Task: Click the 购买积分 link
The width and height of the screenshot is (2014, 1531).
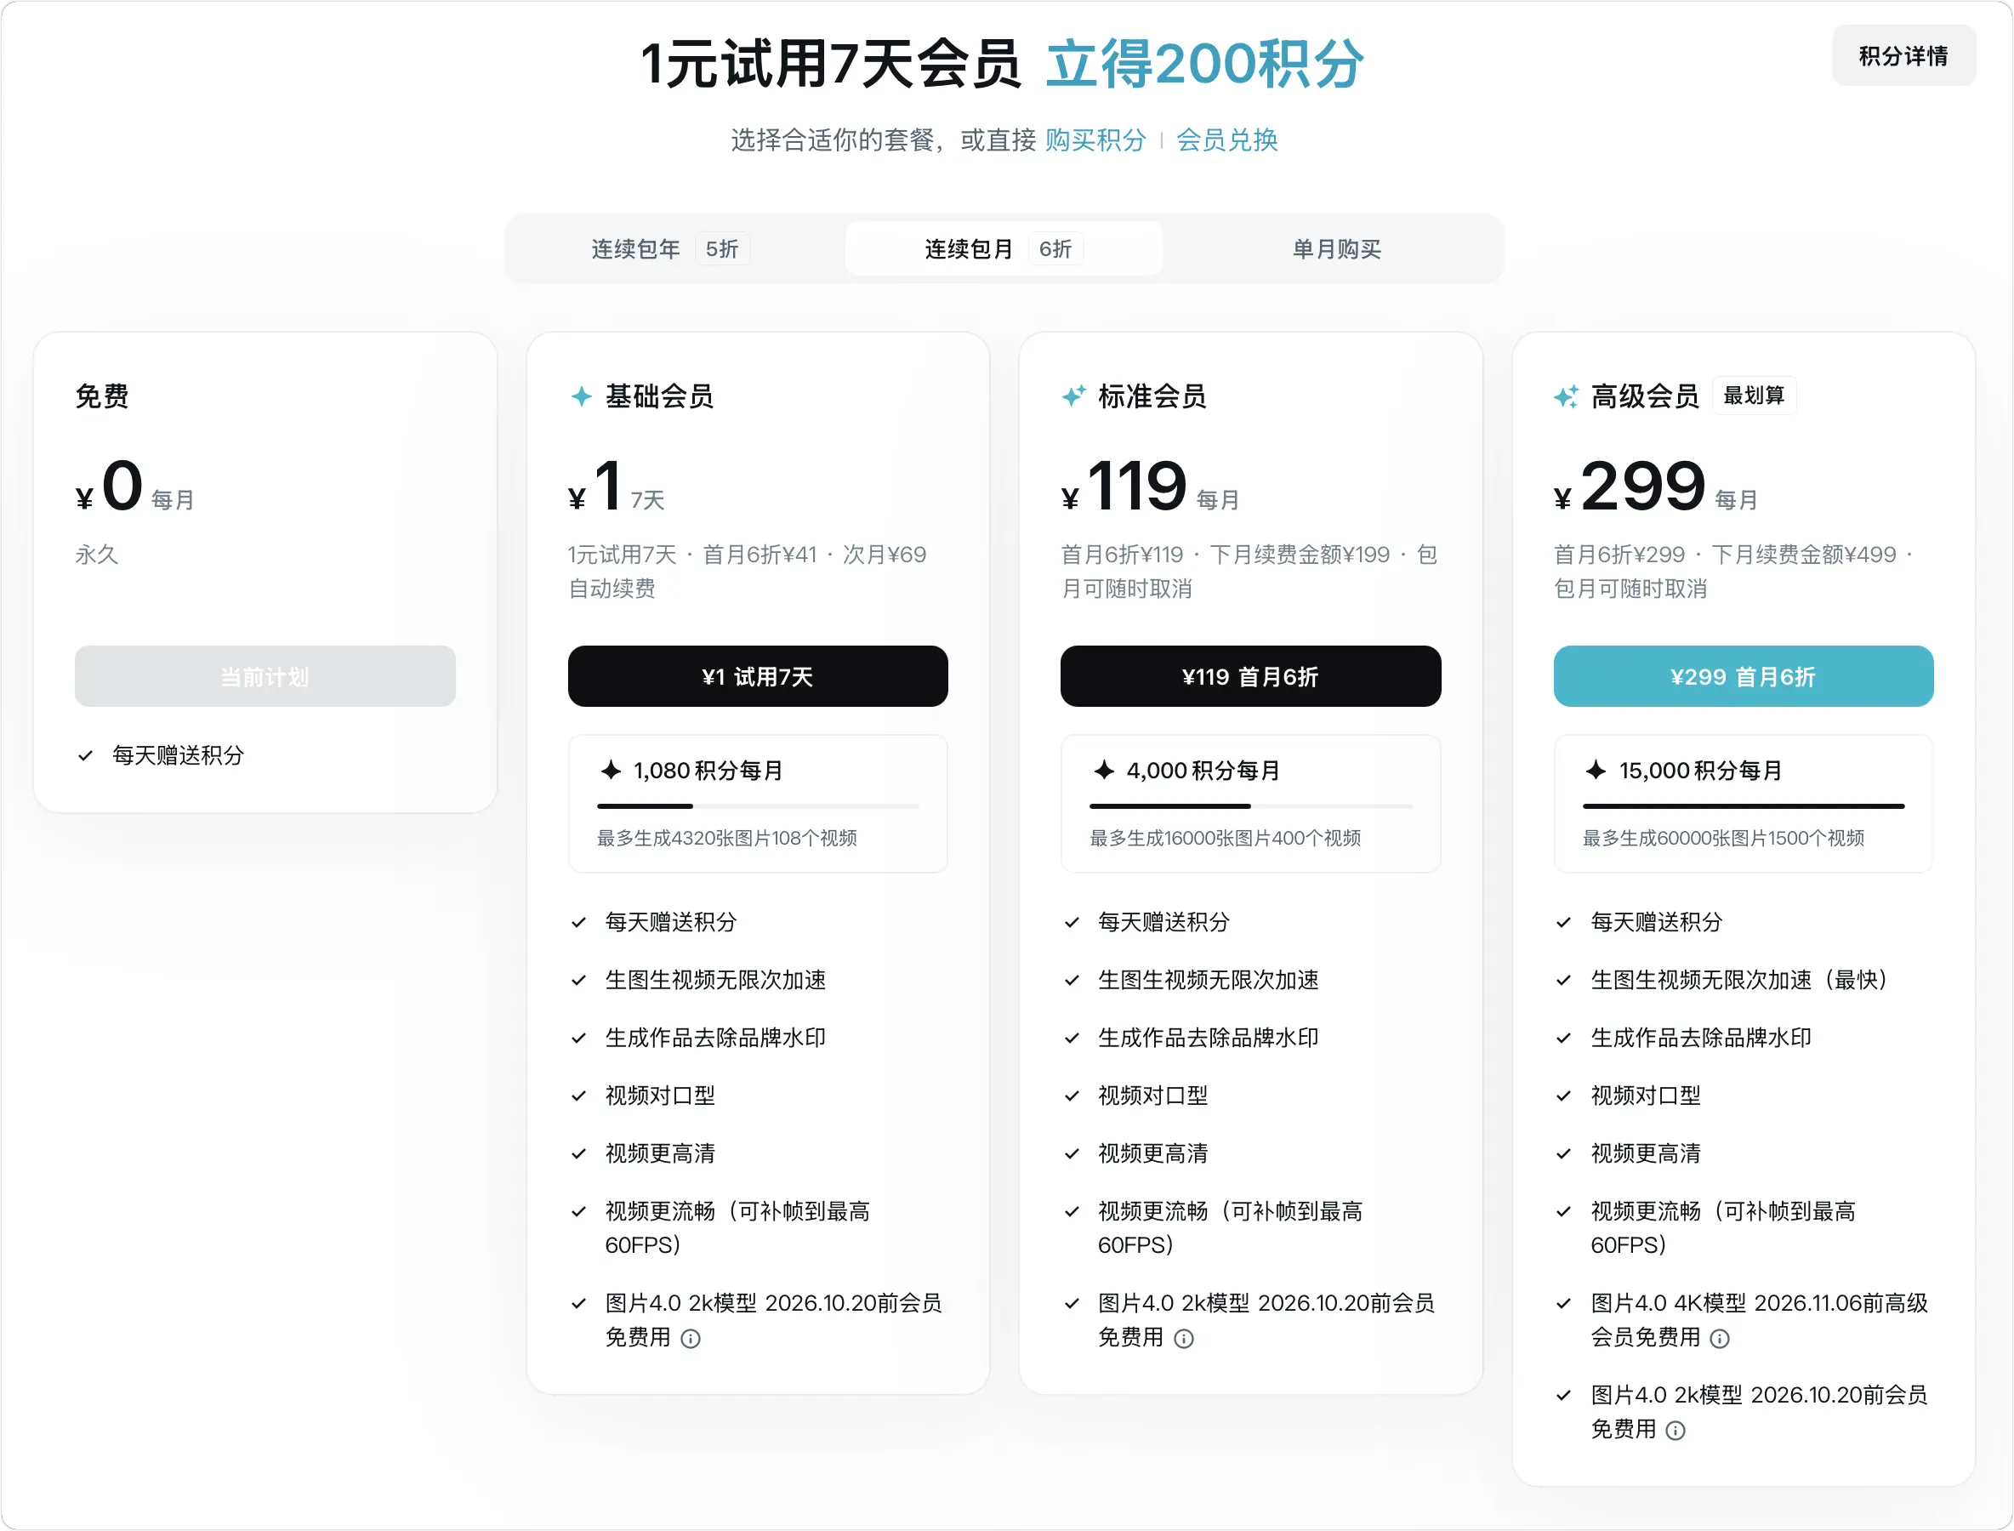Action: [1095, 140]
